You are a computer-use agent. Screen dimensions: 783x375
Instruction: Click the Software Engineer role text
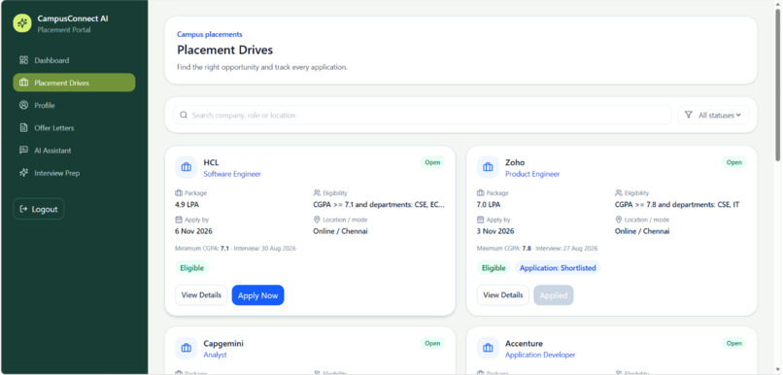click(x=232, y=174)
